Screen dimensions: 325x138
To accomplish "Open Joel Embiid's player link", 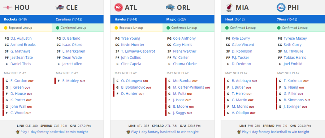I will [x=293, y=64].
